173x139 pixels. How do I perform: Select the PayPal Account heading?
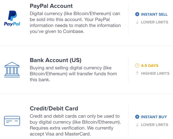51,6
